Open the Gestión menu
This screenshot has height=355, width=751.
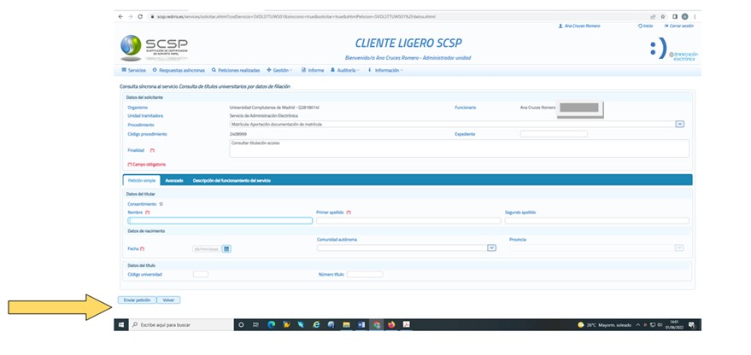[279, 70]
